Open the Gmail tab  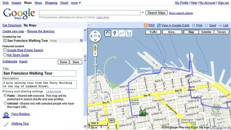[x=64, y=3]
